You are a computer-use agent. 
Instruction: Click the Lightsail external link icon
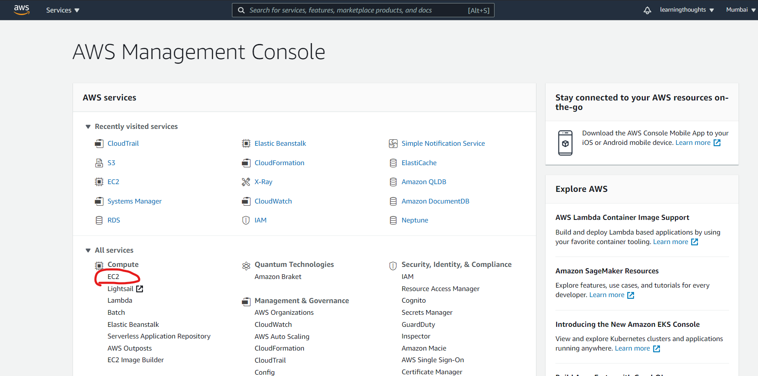(140, 289)
